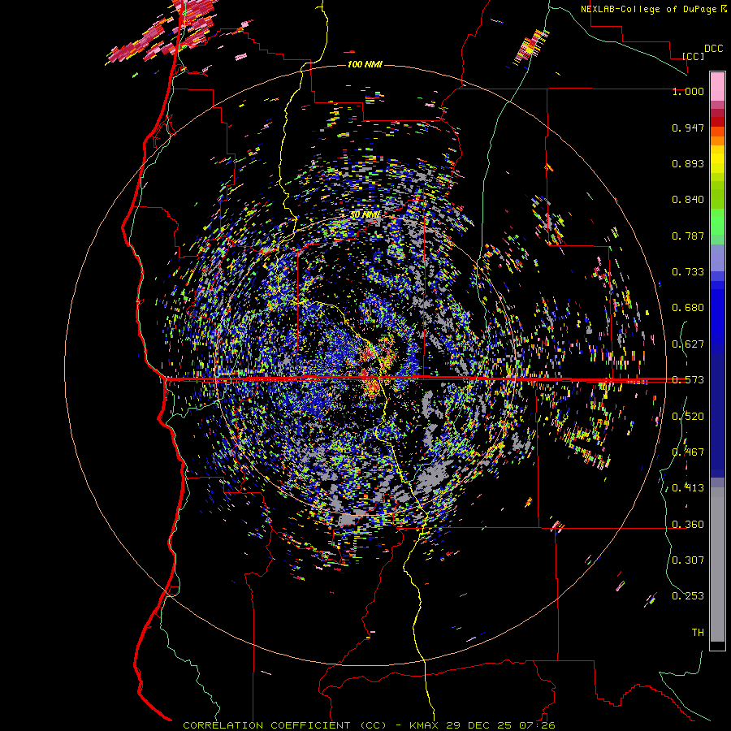Click the [CC] legend header
The height and width of the screenshot is (731, 731).
[x=693, y=56]
